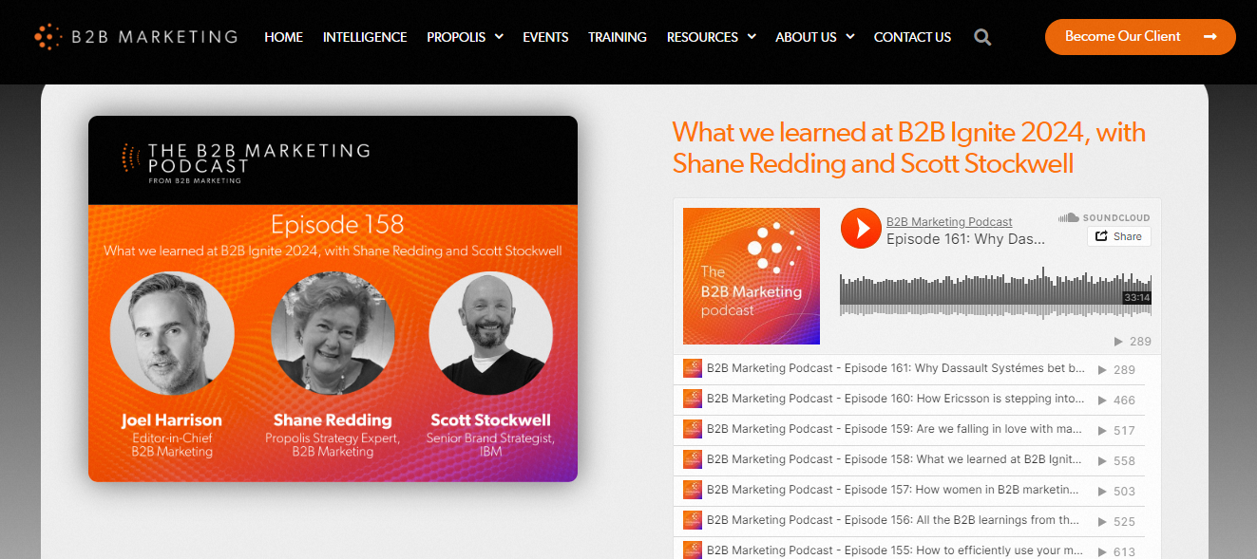Open the site search magnifier icon
The width and height of the screenshot is (1257, 559).
pyautogui.click(x=981, y=37)
